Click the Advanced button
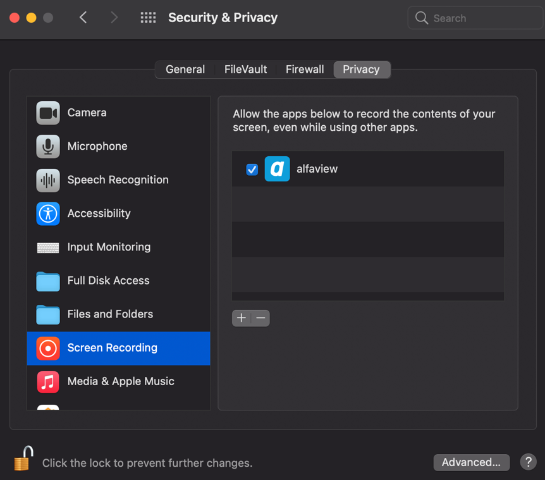The width and height of the screenshot is (545, 480). tap(471, 462)
